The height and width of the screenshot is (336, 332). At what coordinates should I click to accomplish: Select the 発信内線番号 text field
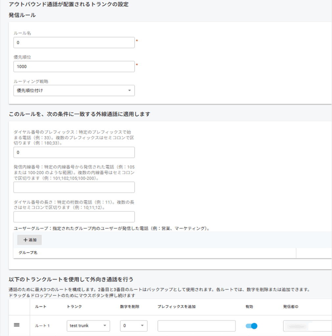(74, 187)
